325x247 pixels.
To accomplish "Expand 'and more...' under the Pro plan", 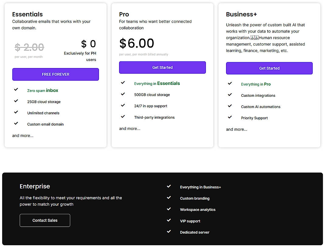I will pos(130,128).
